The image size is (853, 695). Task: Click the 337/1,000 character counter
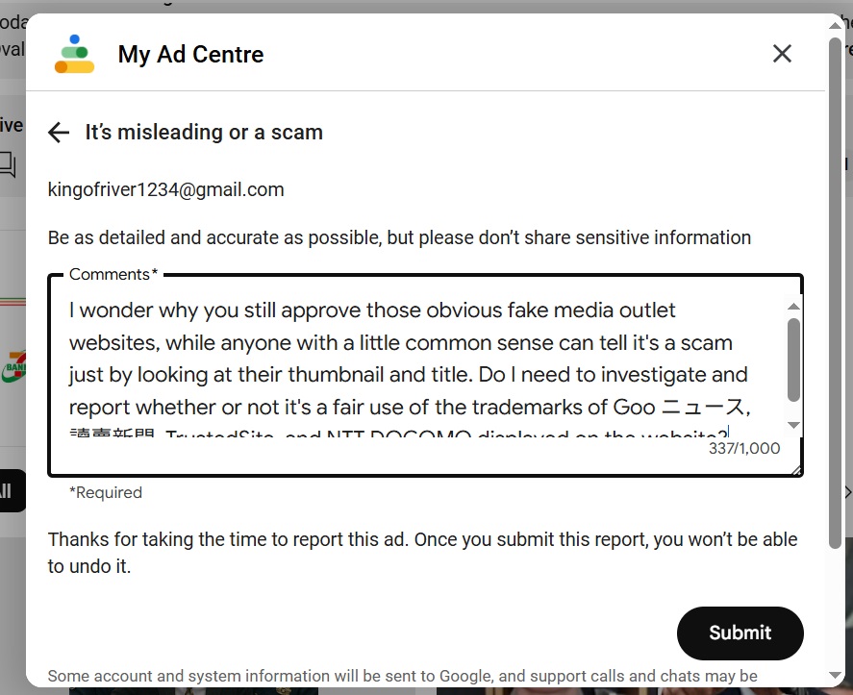(x=744, y=448)
